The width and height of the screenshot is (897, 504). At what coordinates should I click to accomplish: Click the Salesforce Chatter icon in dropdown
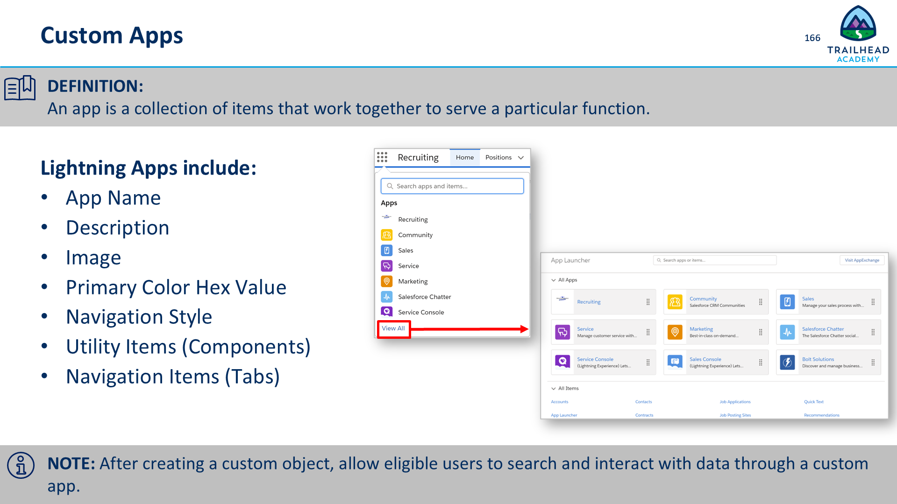click(387, 296)
